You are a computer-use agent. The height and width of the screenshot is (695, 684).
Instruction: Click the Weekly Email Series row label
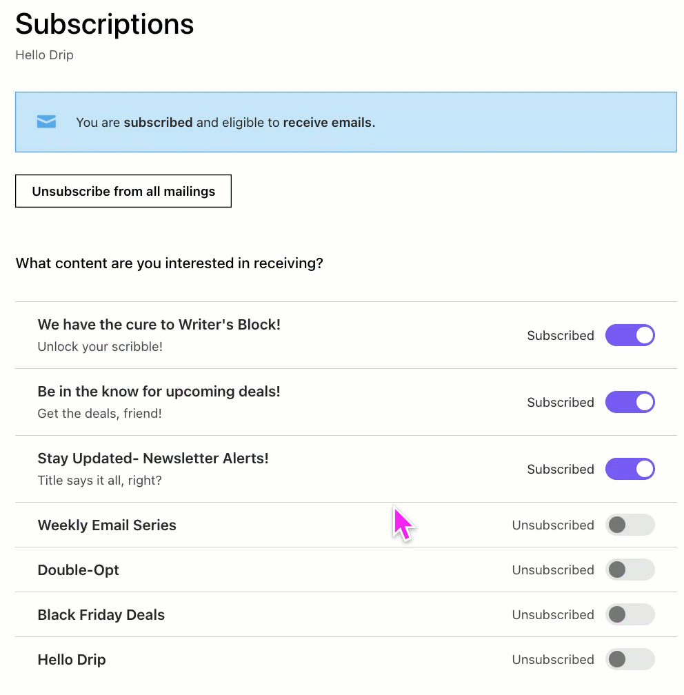(x=107, y=525)
